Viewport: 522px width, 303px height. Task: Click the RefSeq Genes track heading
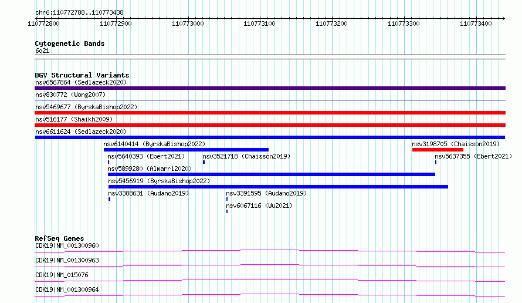click(59, 238)
